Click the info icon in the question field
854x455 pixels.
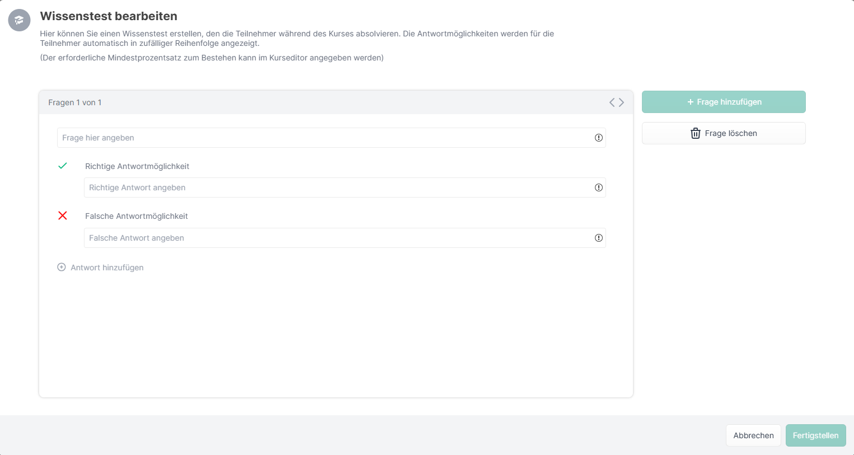click(x=598, y=138)
